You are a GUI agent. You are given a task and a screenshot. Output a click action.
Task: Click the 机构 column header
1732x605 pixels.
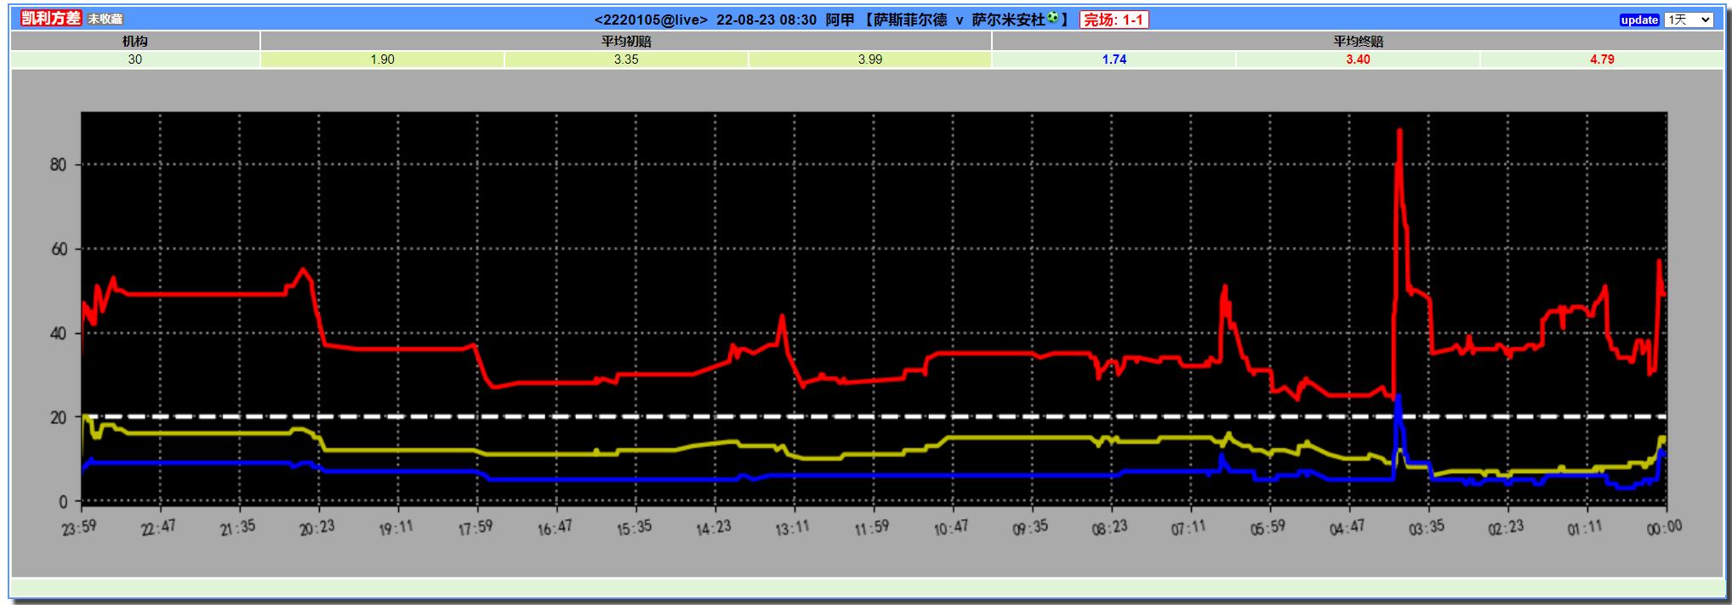135,41
